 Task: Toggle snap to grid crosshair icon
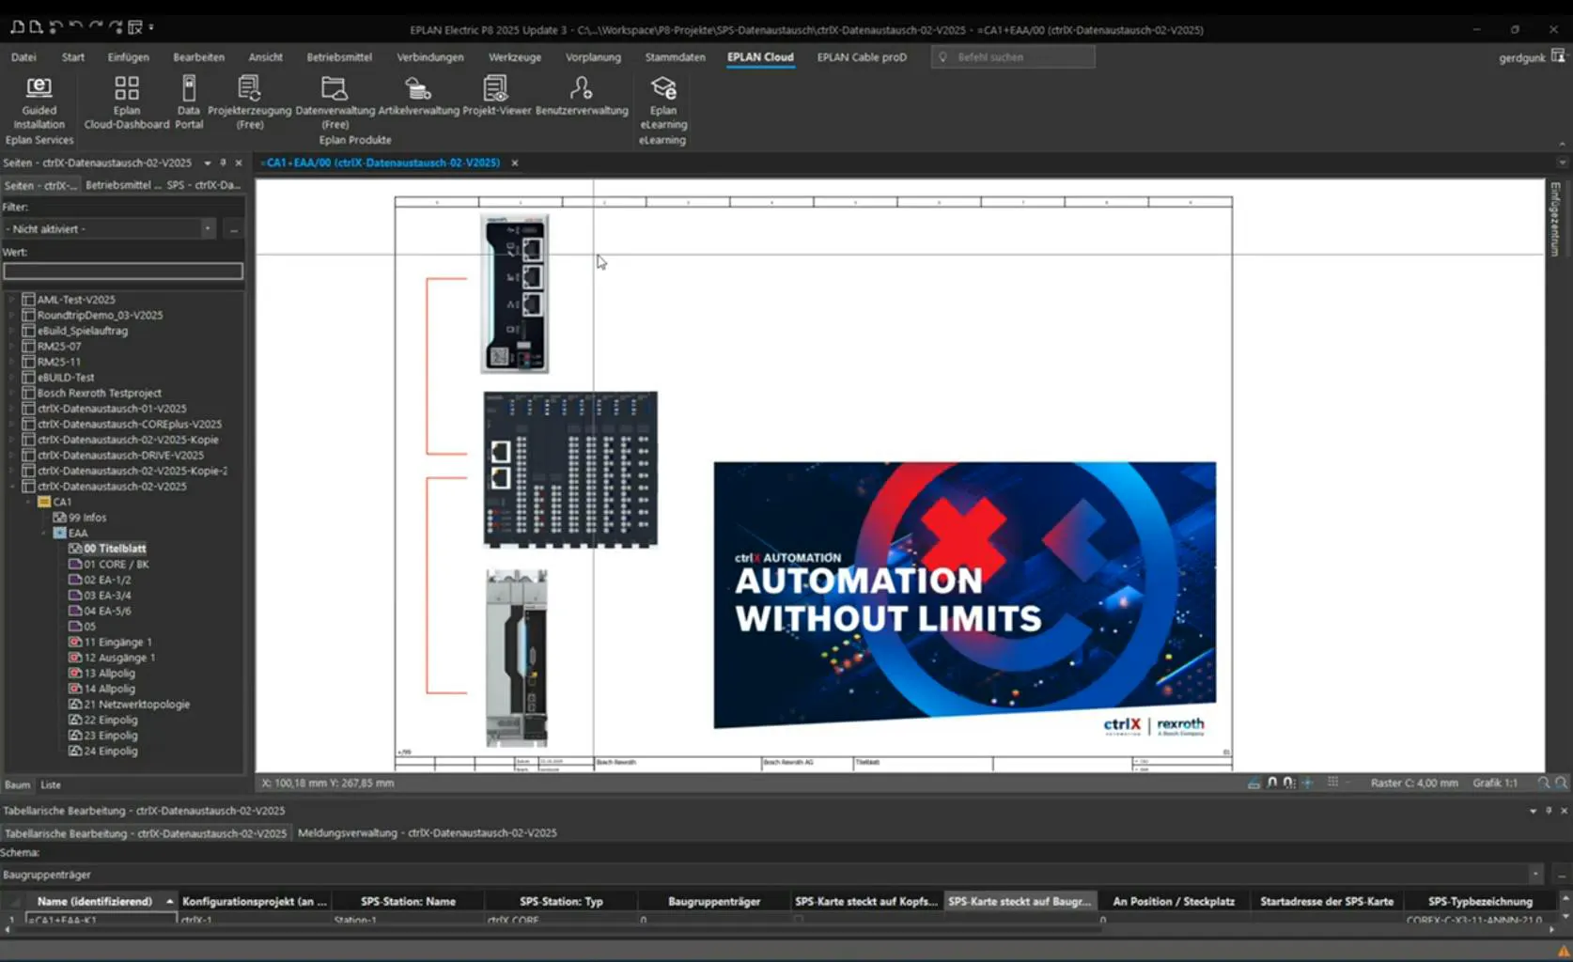click(x=1307, y=783)
